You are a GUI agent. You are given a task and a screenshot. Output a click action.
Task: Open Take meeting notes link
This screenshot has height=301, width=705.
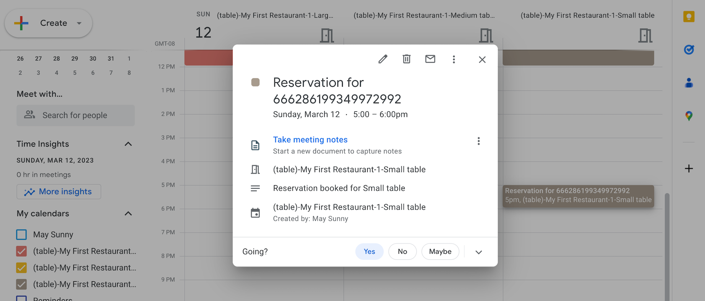[x=310, y=140]
